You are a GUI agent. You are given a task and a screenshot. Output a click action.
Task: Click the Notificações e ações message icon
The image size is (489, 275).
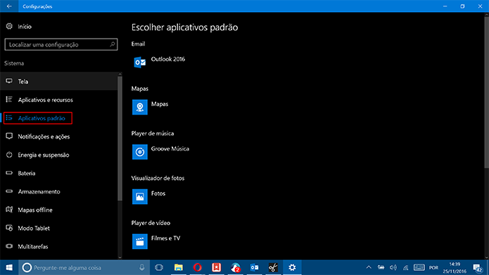tap(9, 136)
